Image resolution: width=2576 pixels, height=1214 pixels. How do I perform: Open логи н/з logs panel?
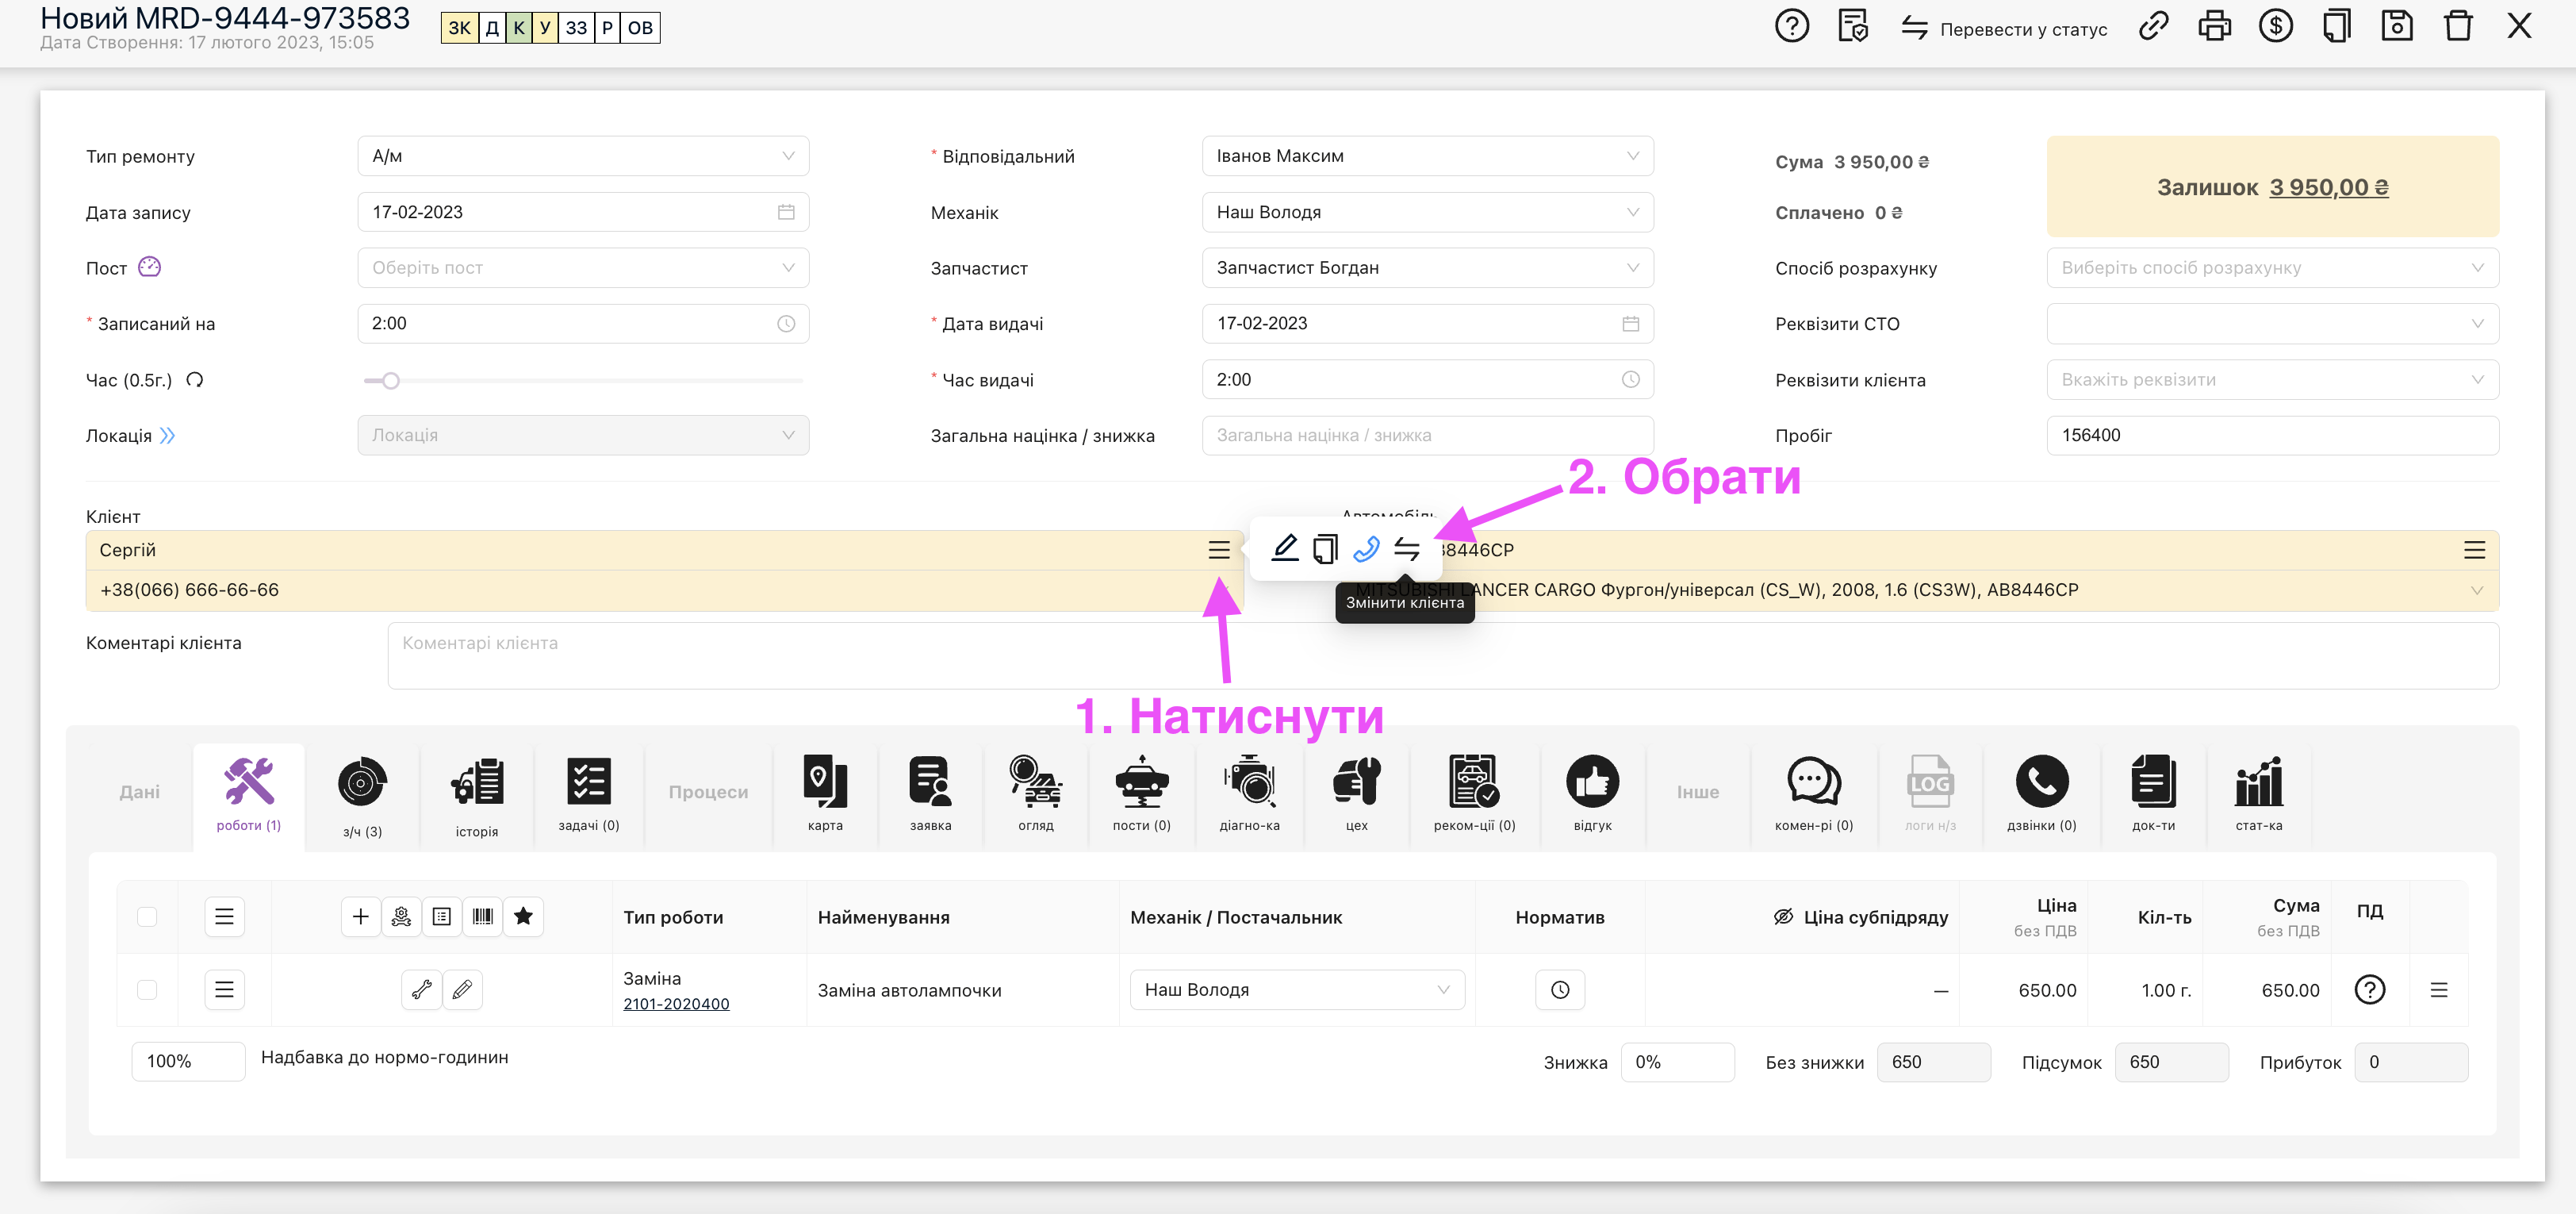1929,792
